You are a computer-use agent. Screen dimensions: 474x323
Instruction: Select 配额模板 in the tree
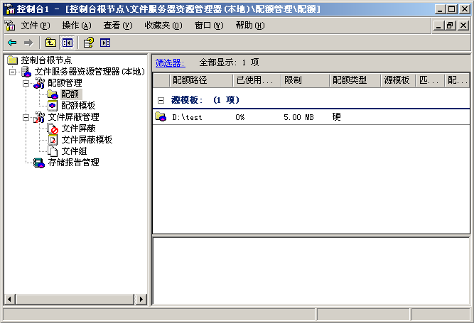click(78, 106)
